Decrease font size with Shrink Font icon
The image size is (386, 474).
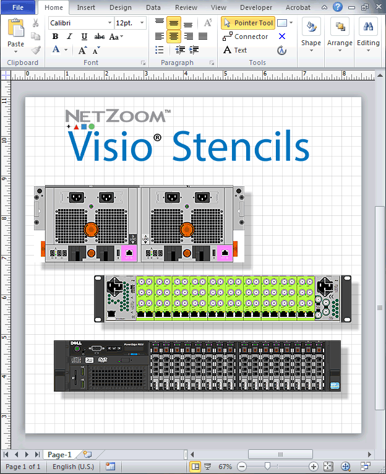[x=96, y=50]
